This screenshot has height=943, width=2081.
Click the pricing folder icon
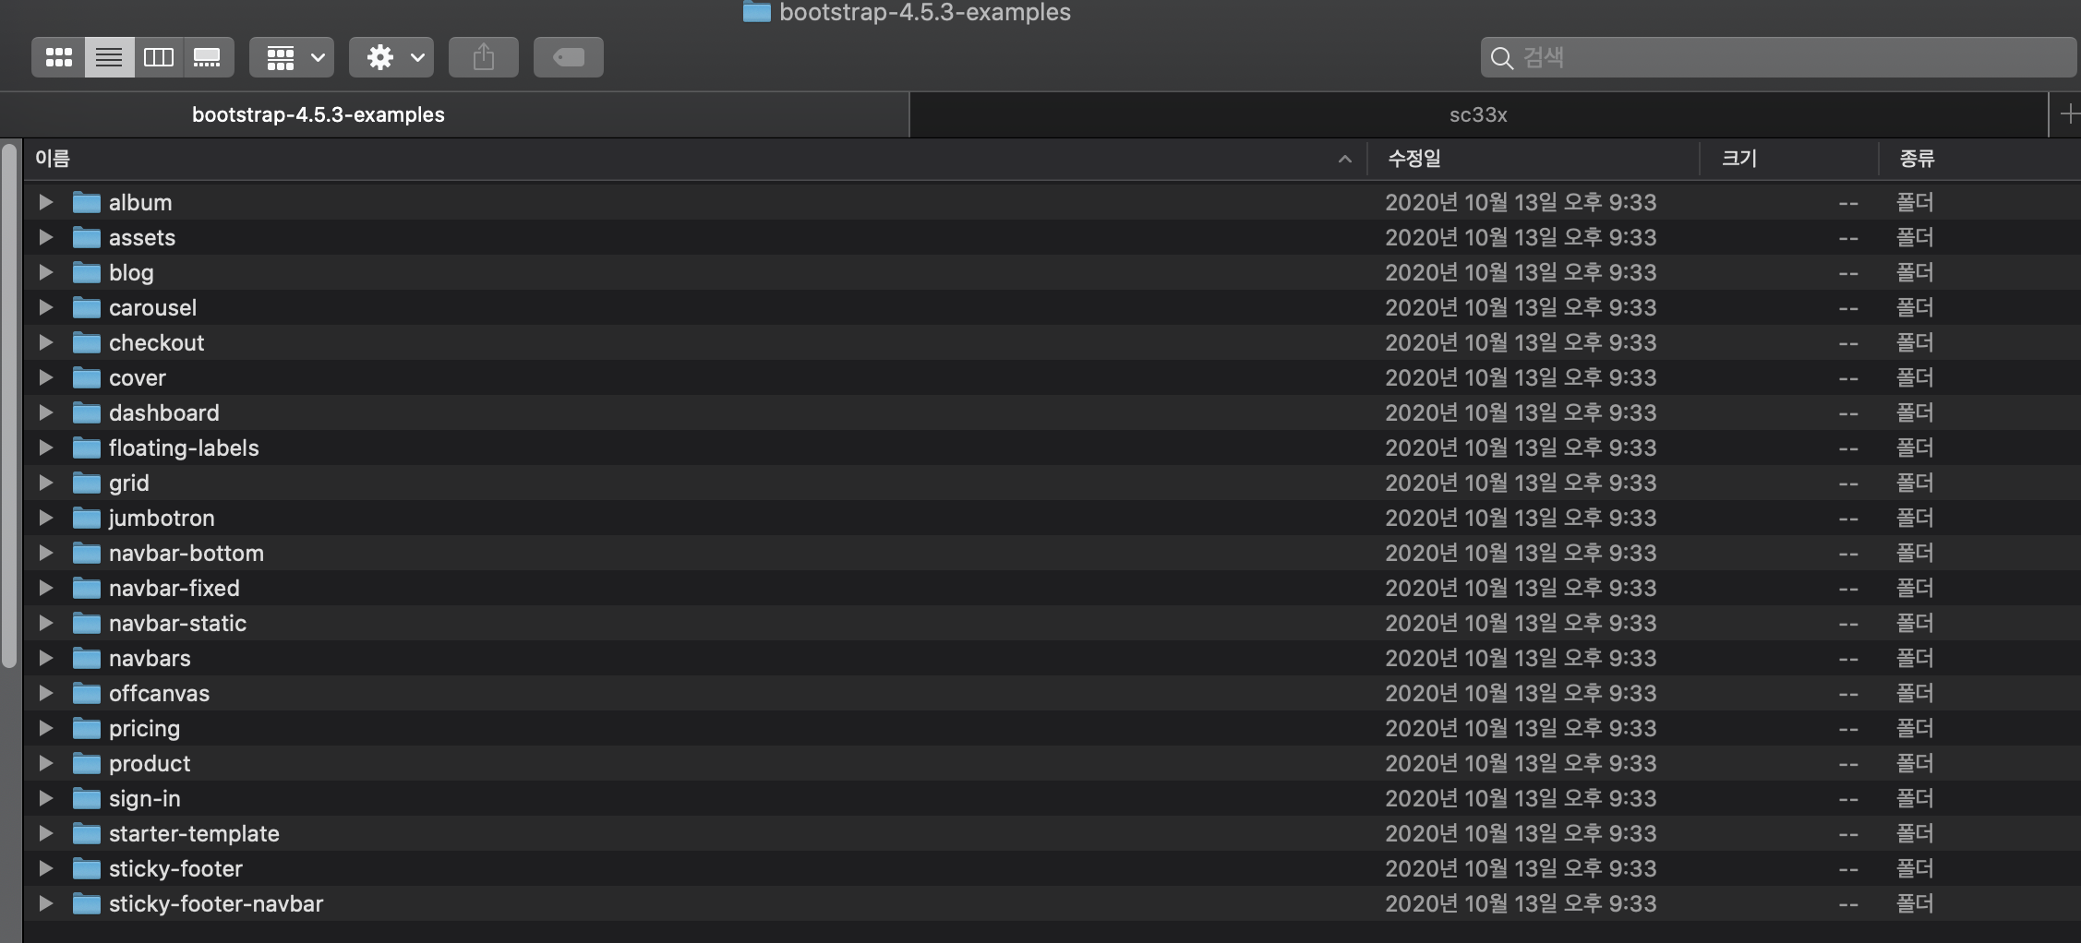click(x=87, y=728)
